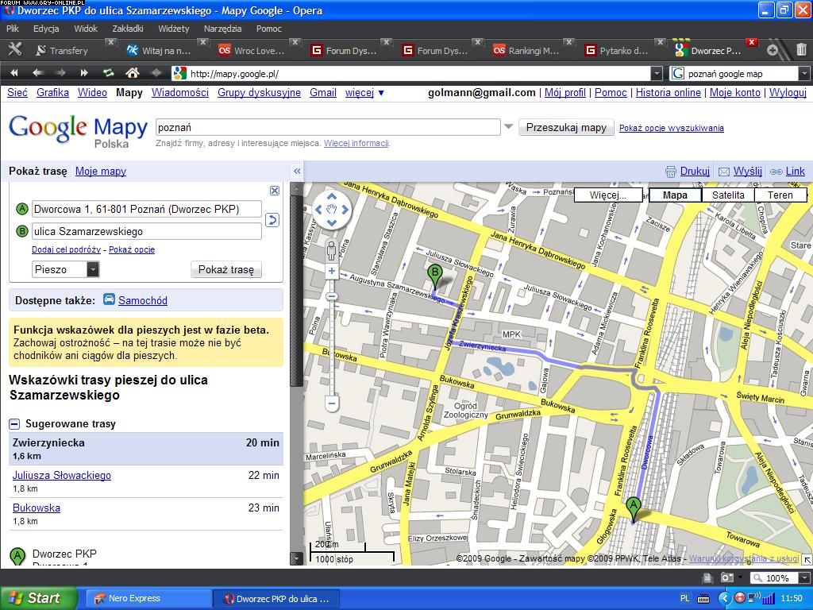
Task: Open the Narzędzia menu
Action: click(x=222, y=29)
